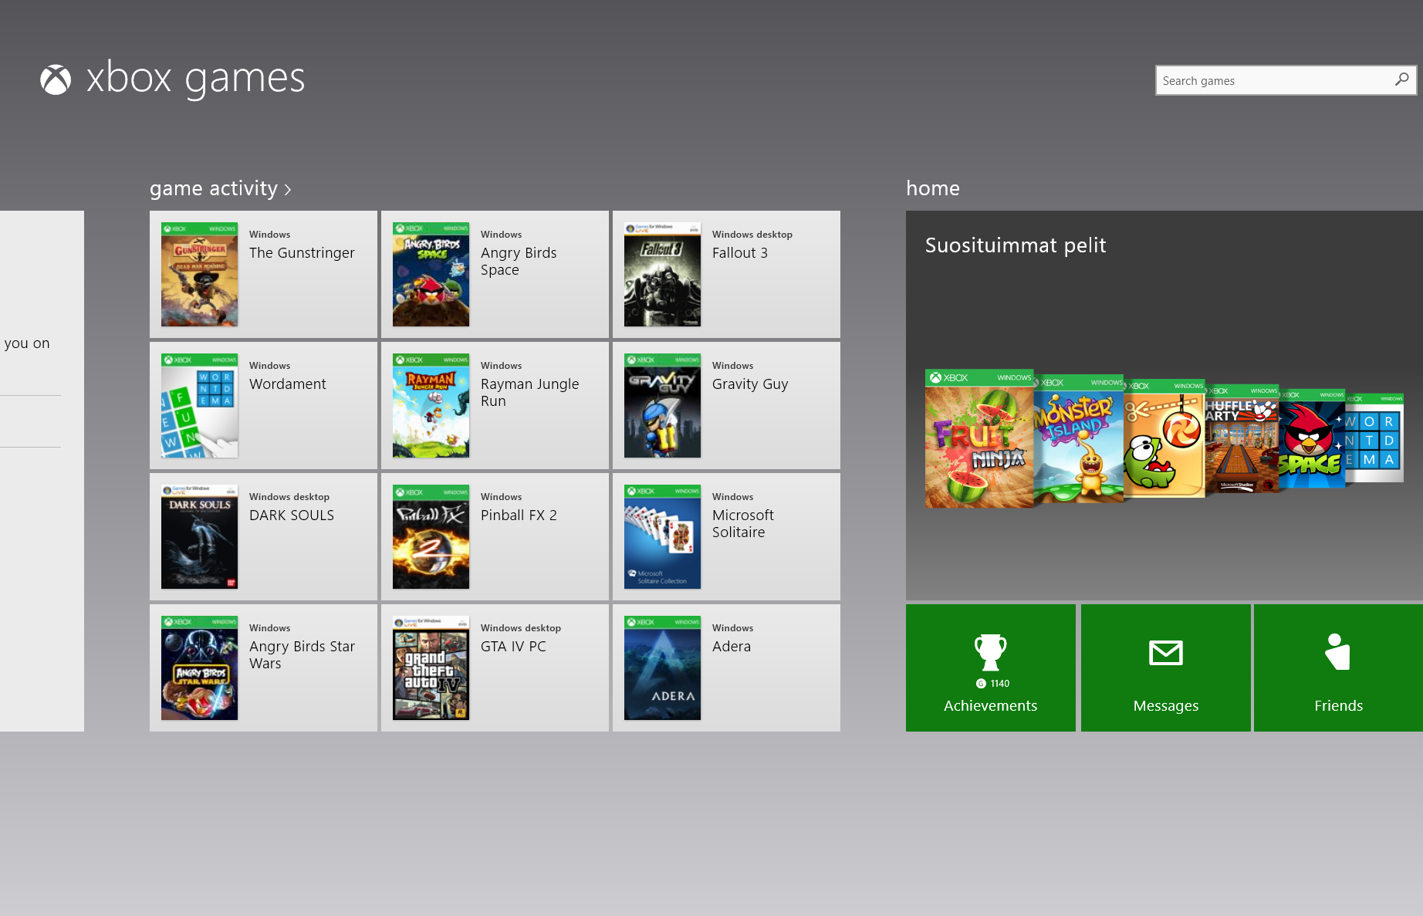Click the Angry Birds Star Wars title
The image size is (1423, 916).
tap(302, 655)
